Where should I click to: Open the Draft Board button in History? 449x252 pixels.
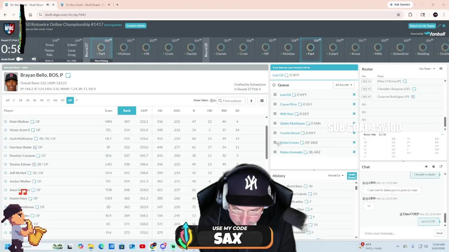(x=352, y=176)
